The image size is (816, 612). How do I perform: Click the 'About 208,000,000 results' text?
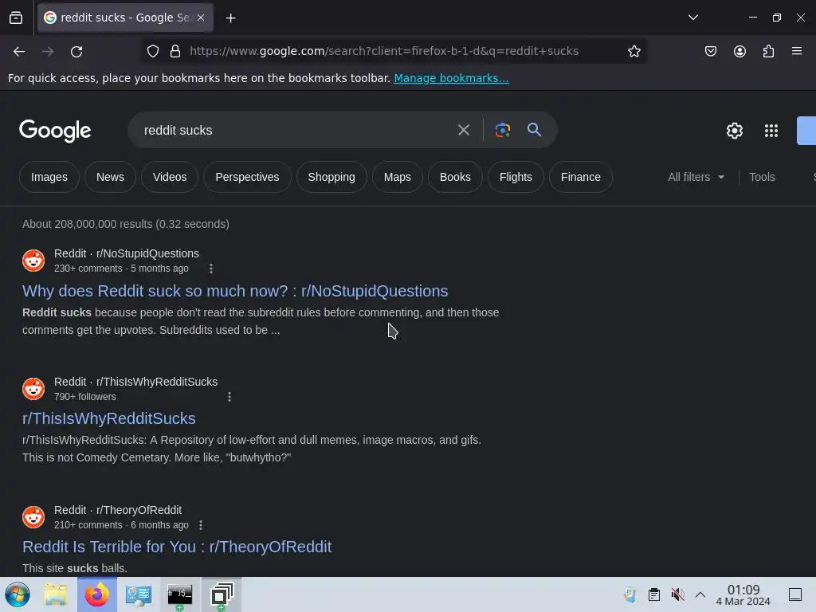126,224
